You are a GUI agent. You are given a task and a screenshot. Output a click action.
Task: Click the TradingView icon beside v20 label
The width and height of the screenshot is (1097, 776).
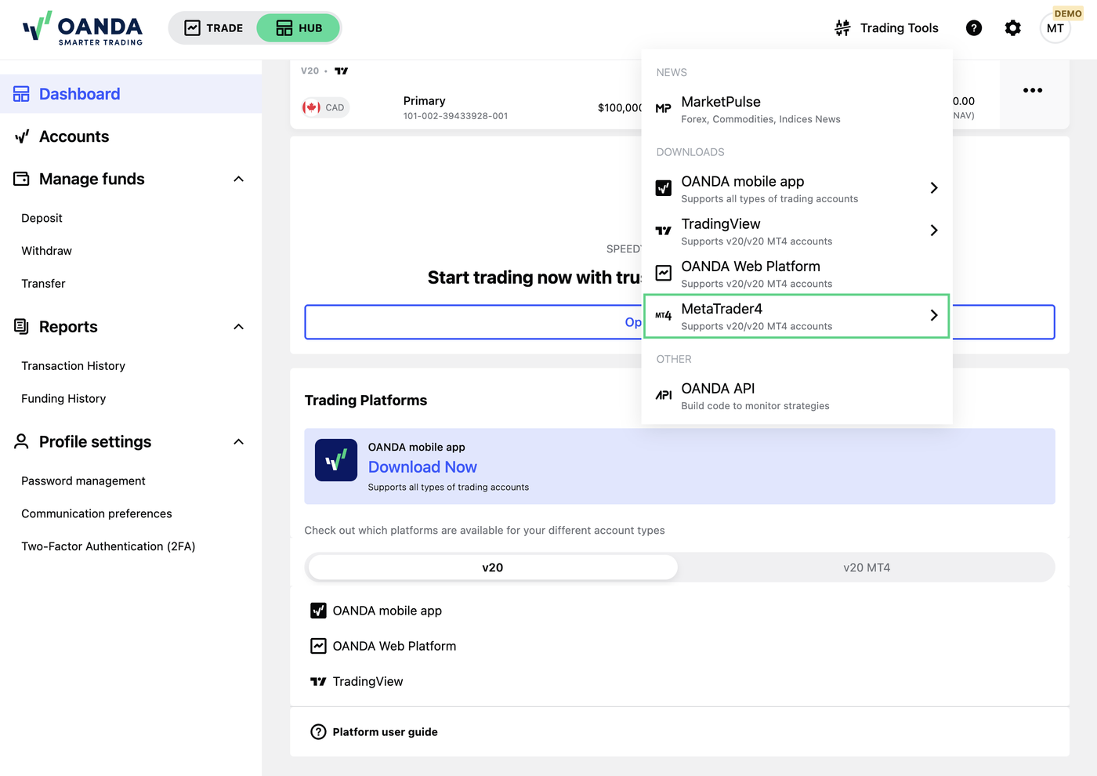pos(342,71)
